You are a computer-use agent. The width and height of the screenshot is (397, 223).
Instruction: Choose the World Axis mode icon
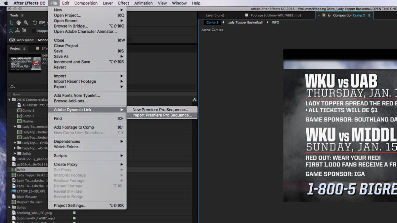coord(18,31)
